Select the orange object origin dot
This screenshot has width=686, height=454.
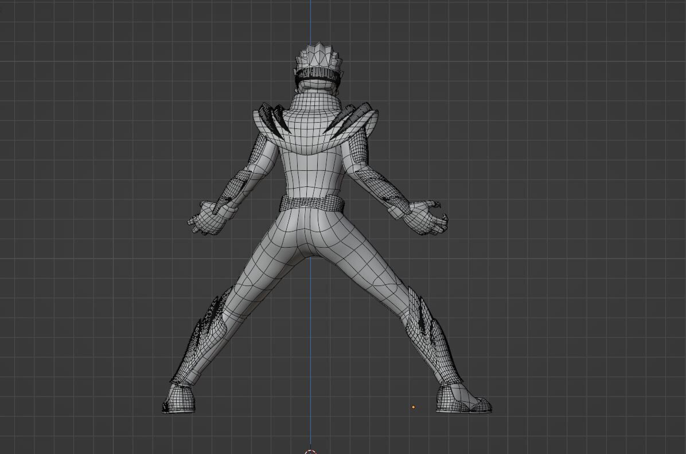[x=414, y=407]
